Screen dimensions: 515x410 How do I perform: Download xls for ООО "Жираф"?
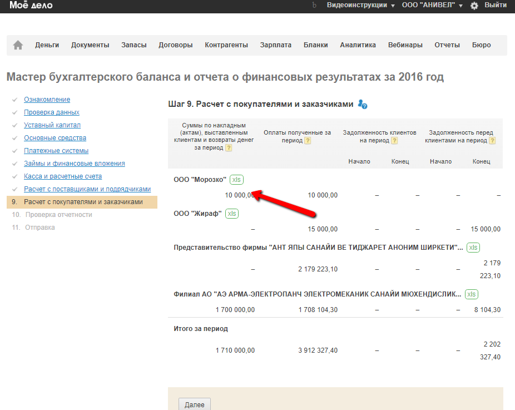232,214
